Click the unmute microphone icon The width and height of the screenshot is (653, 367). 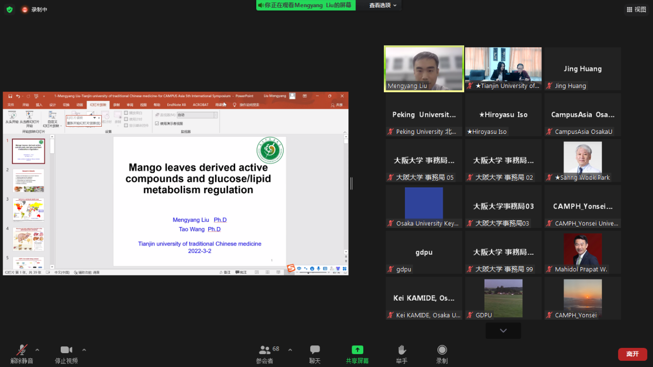(x=22, y=351)
